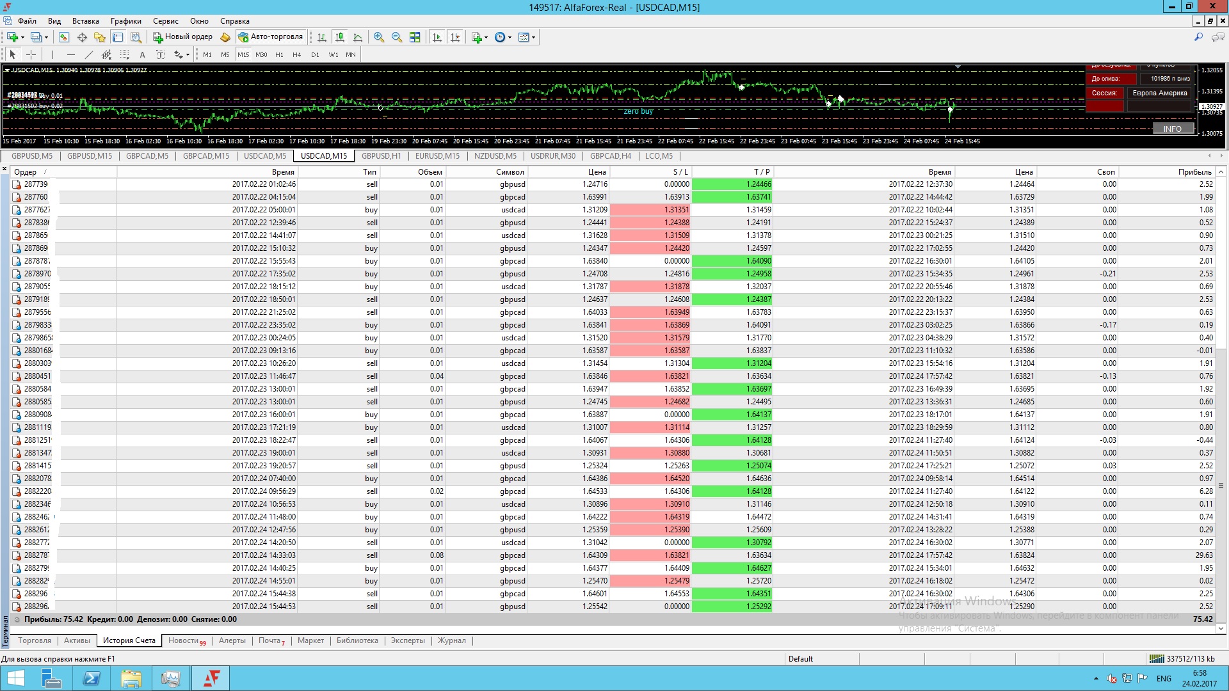
Task: Toggle chart Auto Scroll
Action: point(437,37)
